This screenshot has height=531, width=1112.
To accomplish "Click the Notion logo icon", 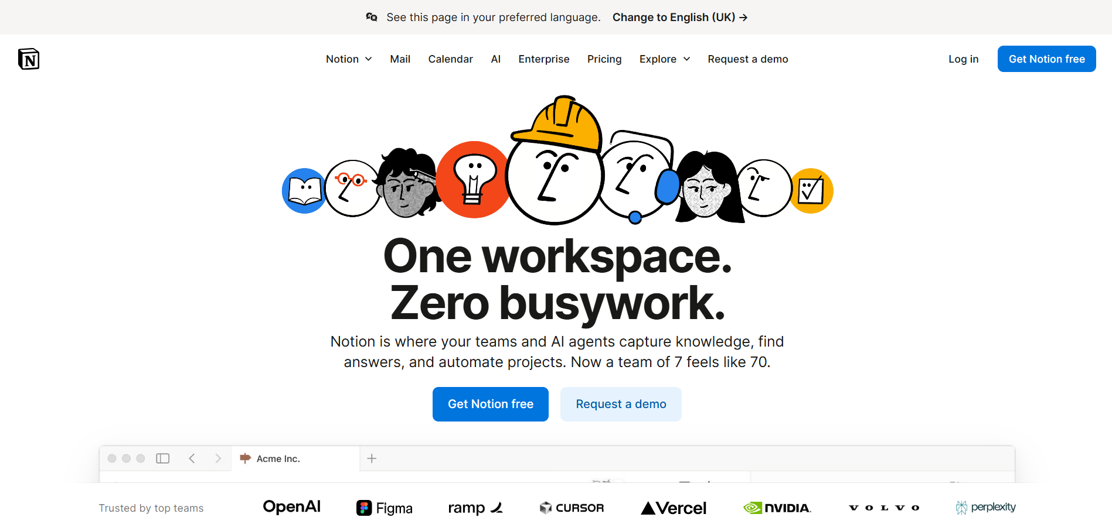I will (29, 59).
